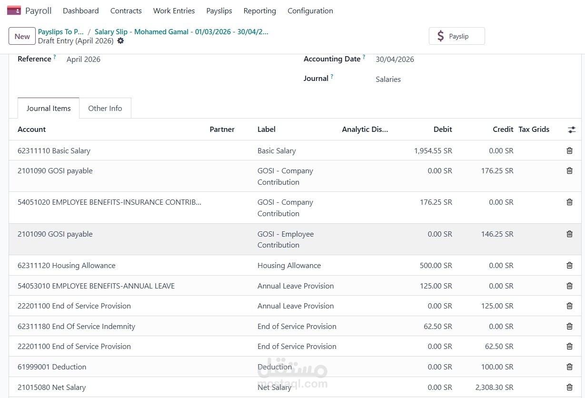Click the Payroll app logo icon
This screenshot has height=398, width=585.
14,10
